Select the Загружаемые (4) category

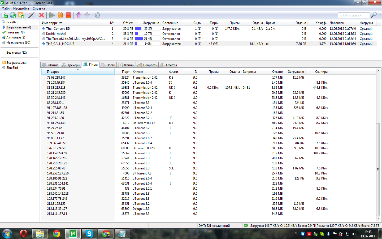tap(19, 27)
